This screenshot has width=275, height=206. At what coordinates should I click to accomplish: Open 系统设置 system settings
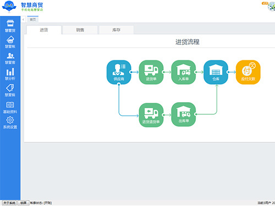10,123
